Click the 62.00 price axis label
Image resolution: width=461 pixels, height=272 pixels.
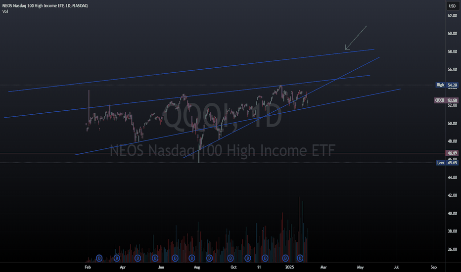pos(452,16)
